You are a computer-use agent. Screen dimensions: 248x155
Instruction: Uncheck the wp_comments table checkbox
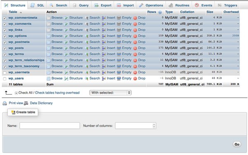(x=5, y=24)
